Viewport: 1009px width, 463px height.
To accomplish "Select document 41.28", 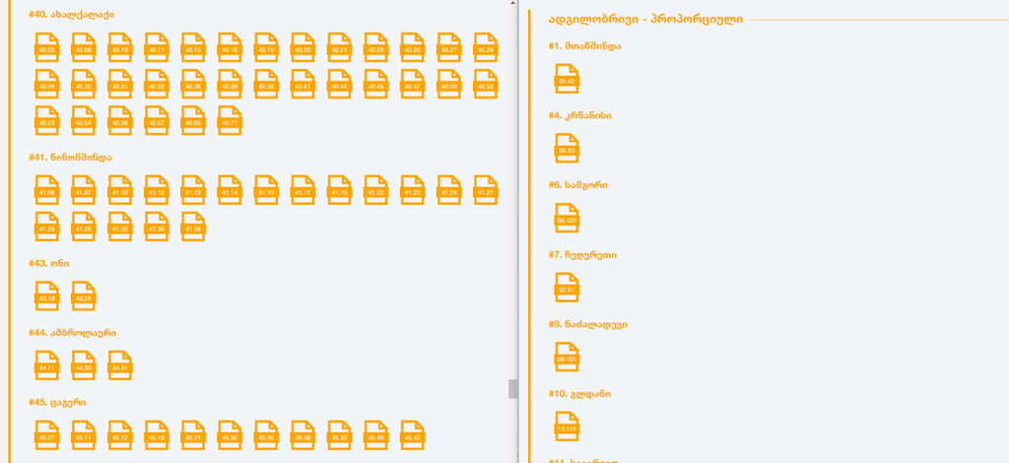I will (x=47, y=227).
